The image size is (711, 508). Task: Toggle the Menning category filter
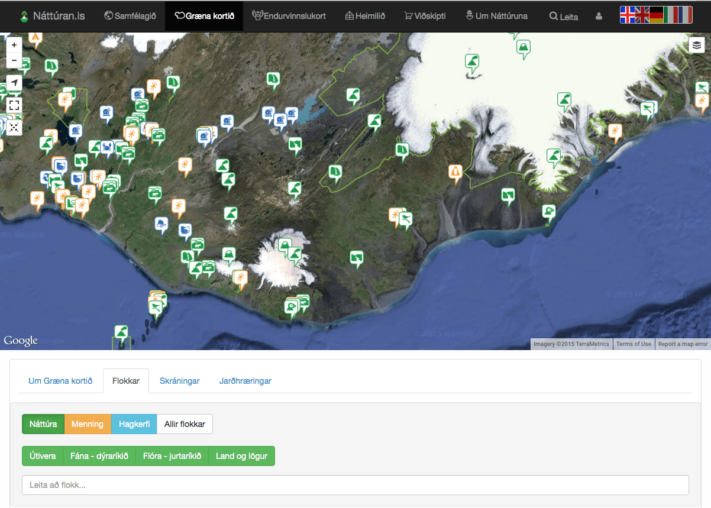click(88, 424)
